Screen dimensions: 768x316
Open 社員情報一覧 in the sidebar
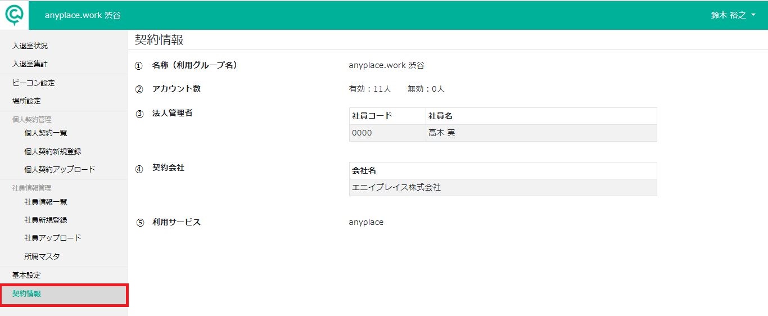(x=46, y=202)
